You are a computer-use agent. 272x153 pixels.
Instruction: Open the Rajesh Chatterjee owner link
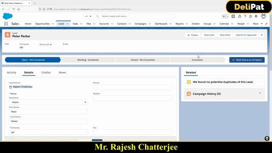(23, 87)
